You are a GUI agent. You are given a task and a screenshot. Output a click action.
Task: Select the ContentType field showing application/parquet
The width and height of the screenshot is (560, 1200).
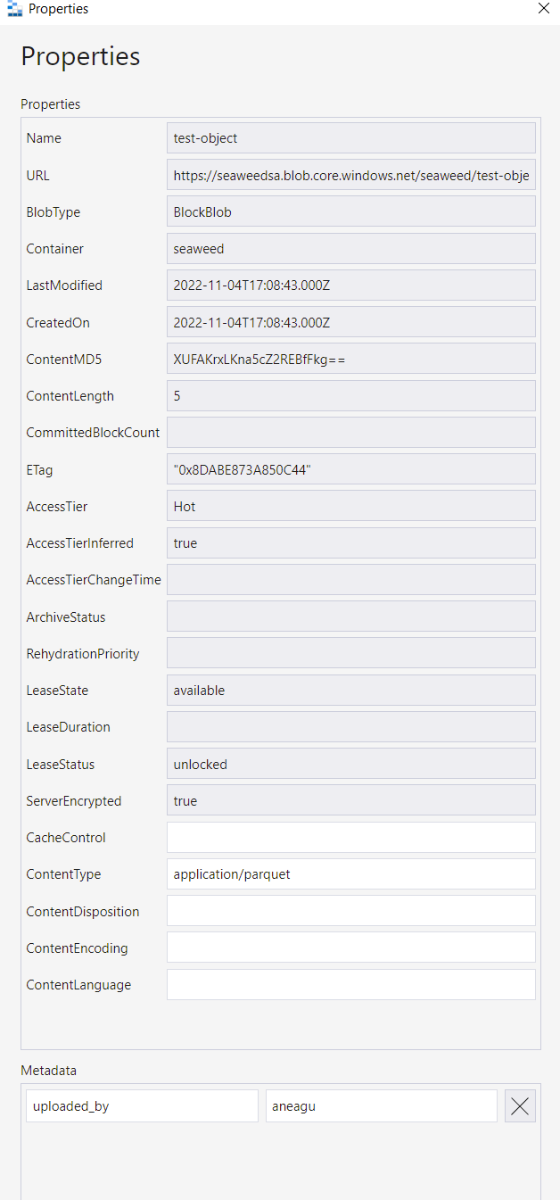click(x=350, y=873)
